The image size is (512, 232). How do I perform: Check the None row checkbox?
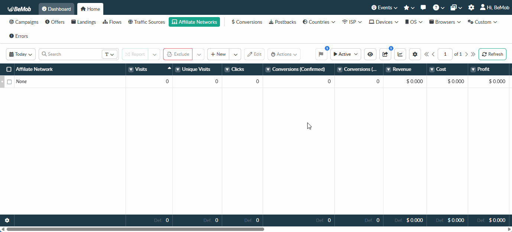point(9,82)
